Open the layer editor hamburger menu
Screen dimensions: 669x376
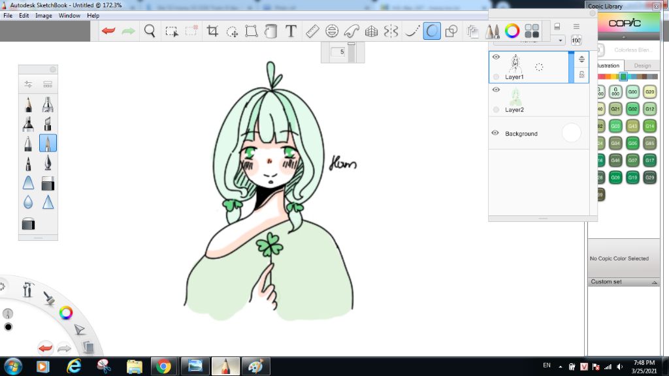[x=576, y=26]
